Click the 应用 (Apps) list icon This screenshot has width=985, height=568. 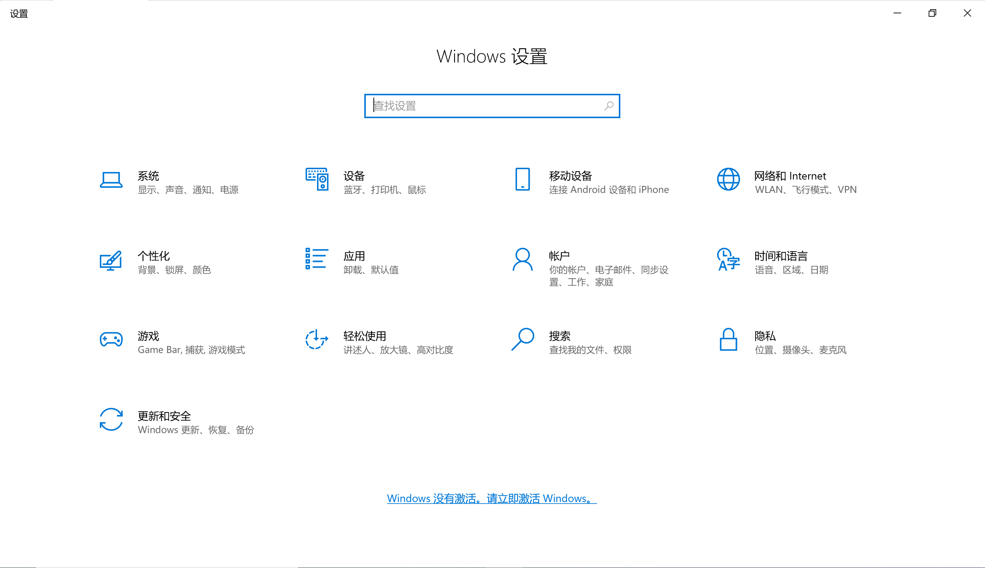[317, 258]
